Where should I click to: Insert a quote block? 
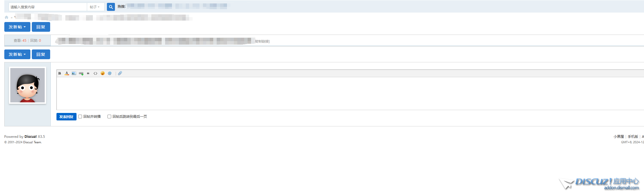[88, 73]
